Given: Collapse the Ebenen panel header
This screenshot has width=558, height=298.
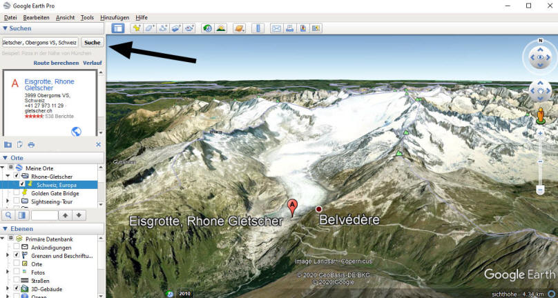Looking at the screenshot, I should [x=52, y=228].
